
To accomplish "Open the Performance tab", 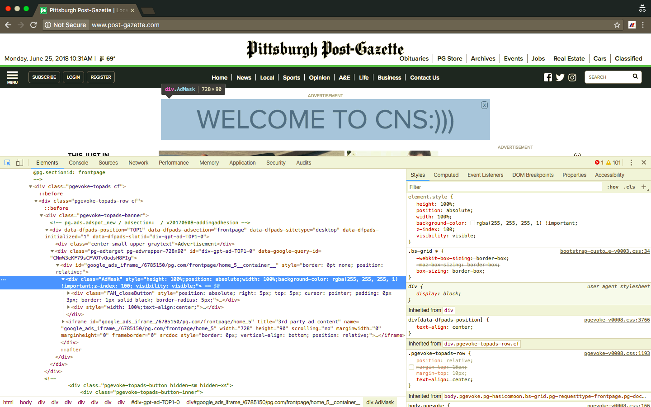I will click(174, 163).
